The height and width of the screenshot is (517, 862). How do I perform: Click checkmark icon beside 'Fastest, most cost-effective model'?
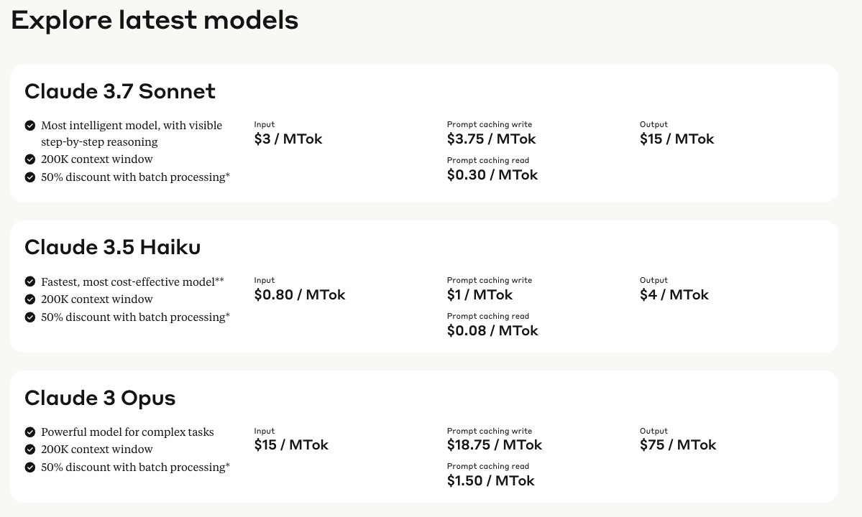pyautogui.click(x=30, y=281)
